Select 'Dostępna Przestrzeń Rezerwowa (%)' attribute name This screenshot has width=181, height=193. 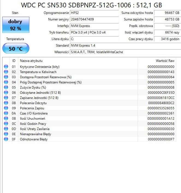[x=46, y=77]
